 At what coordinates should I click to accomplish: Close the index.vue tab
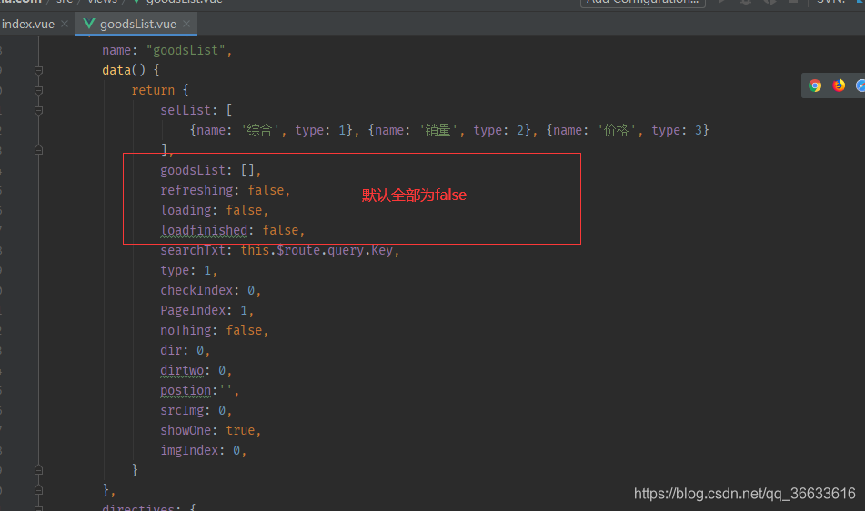(x=65, y=24)
